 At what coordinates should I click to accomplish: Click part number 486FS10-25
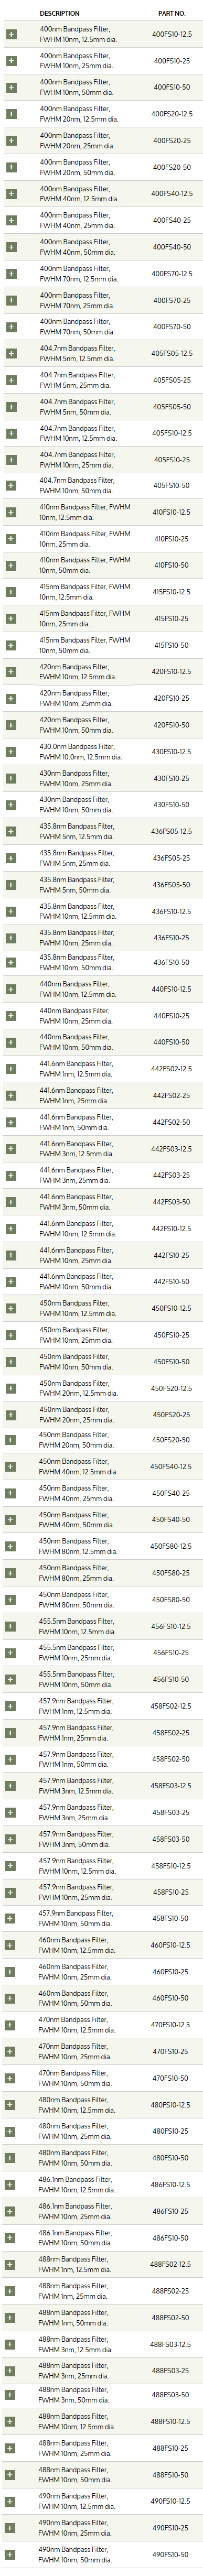[x=172, y=2209]
